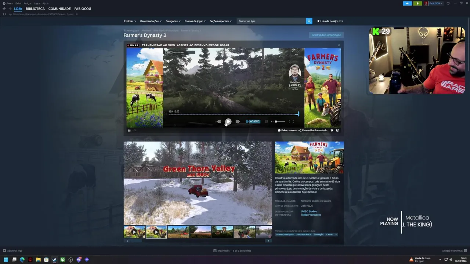Image resolution: width=470 pixels, height=264 pixels.
Task: Open Steam notifications bell button
Action: (417, 3)
